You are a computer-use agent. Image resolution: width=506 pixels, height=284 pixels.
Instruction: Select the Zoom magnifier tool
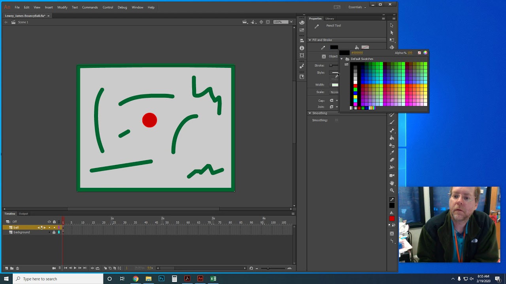pyautogui.click(x=392, y=191)
